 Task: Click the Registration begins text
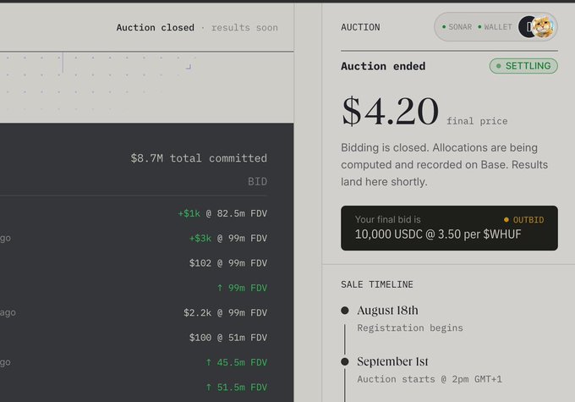(410, 328)
